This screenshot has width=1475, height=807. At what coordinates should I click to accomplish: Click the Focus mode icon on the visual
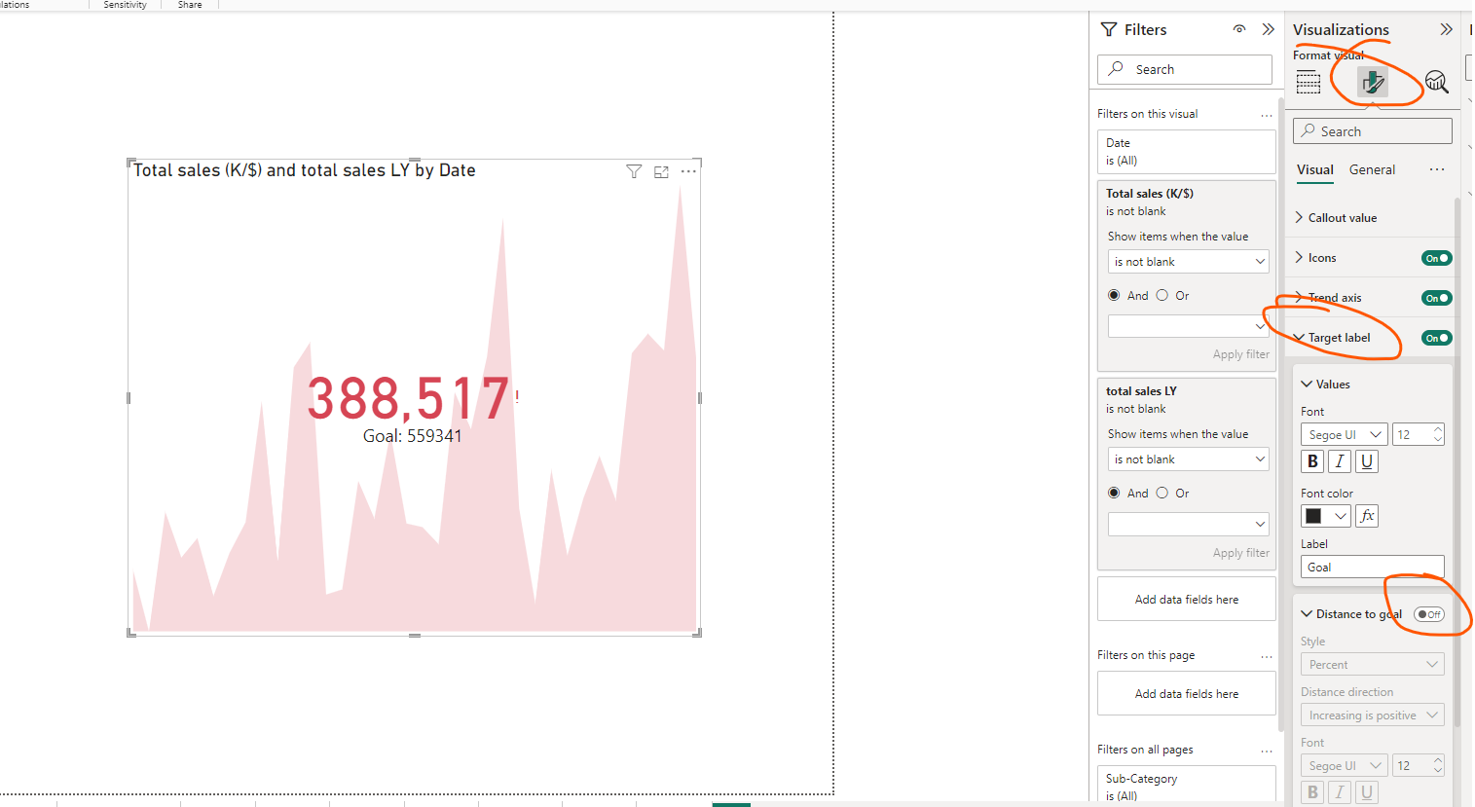[661, 171]
